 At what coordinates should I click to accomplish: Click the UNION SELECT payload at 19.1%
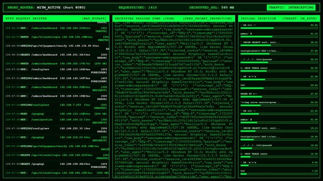tap(279, 129)
